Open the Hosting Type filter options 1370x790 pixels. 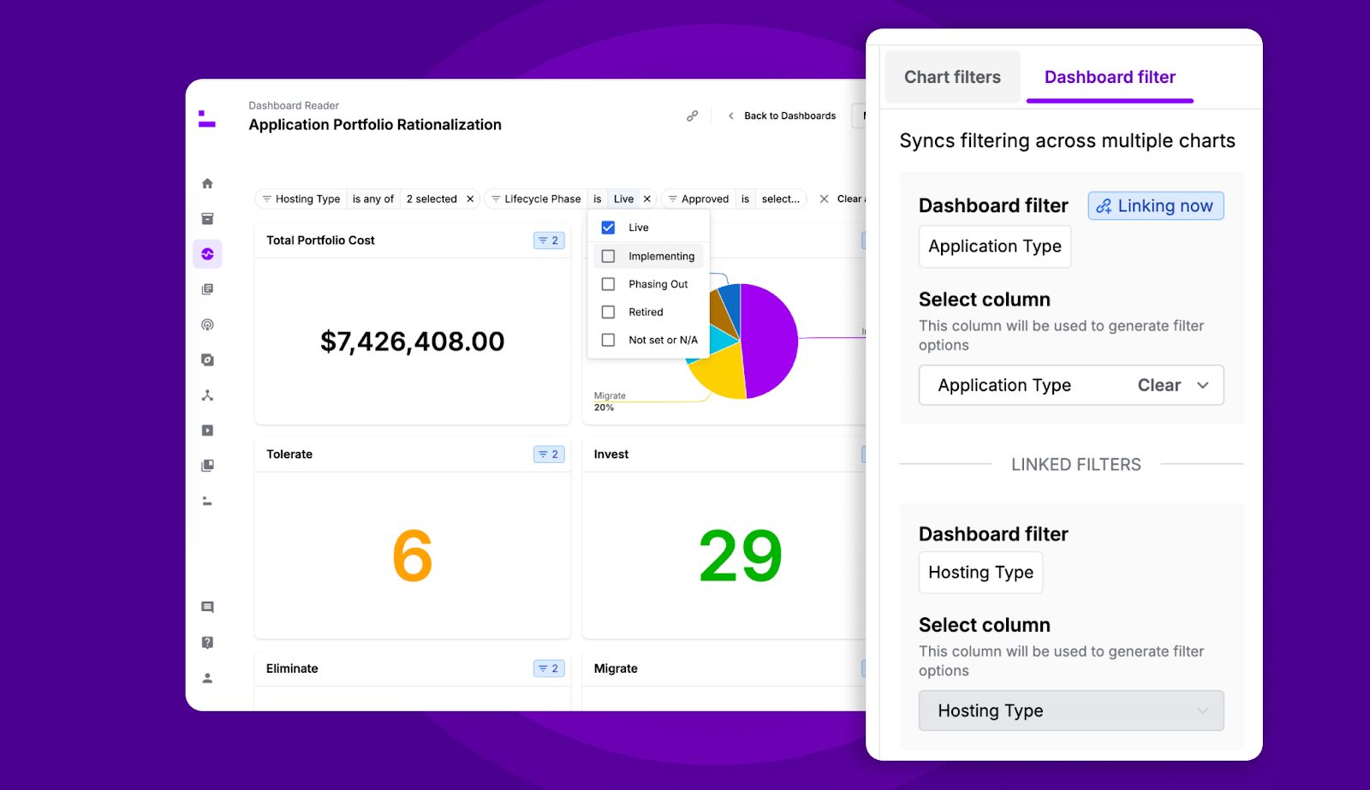coord(980,572)
